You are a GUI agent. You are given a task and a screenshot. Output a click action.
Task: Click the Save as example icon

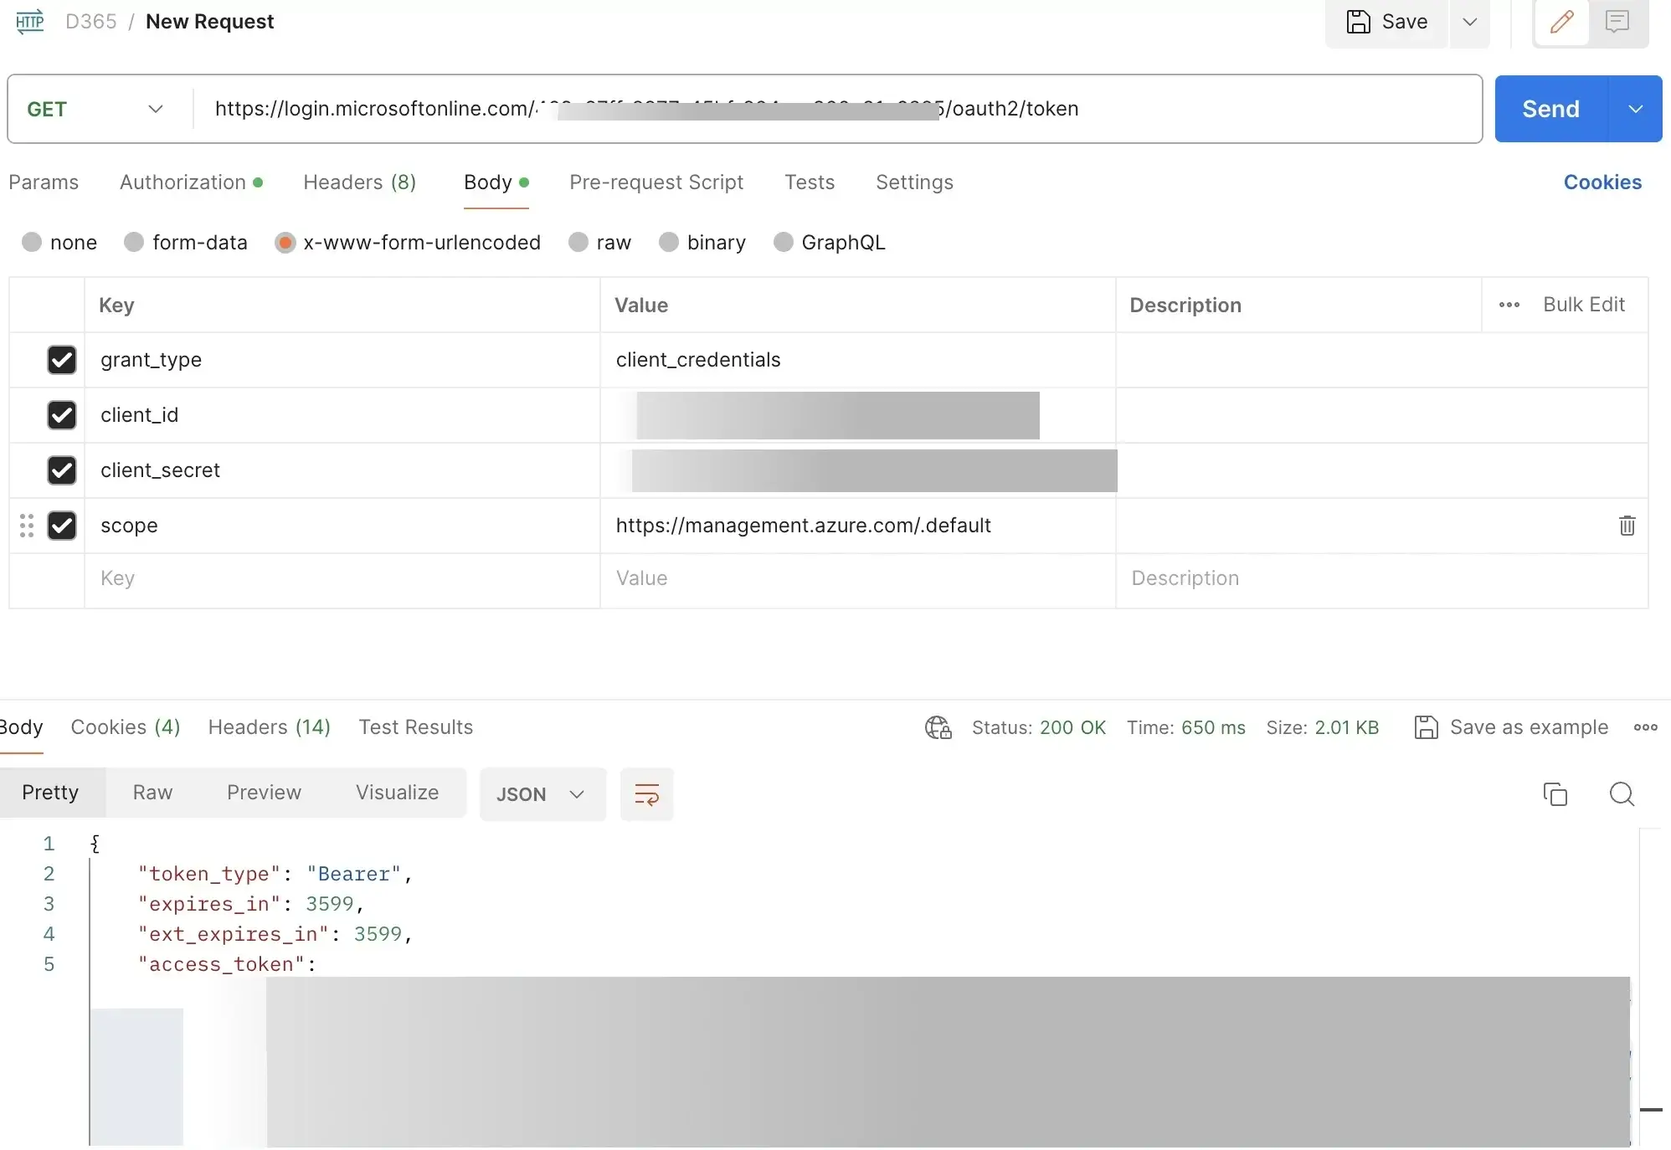click(1426, 727)
